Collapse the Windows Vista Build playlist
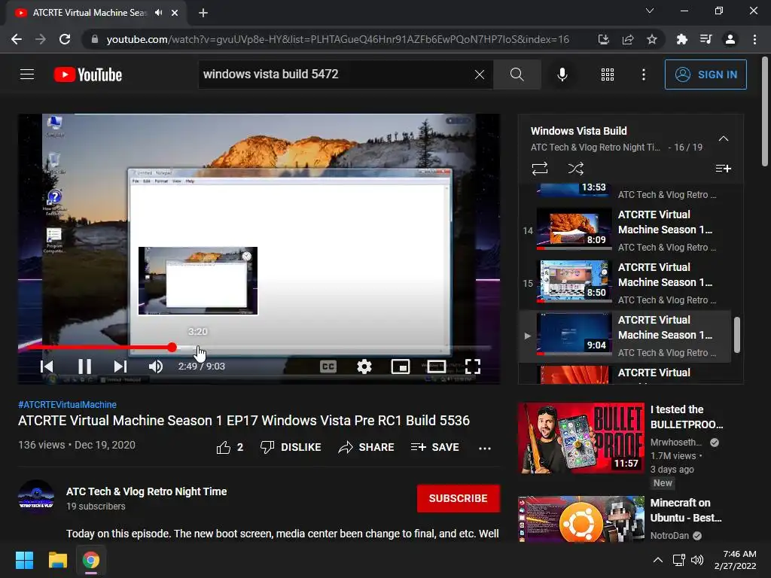The image size is (771, 578). click(724, 138)
